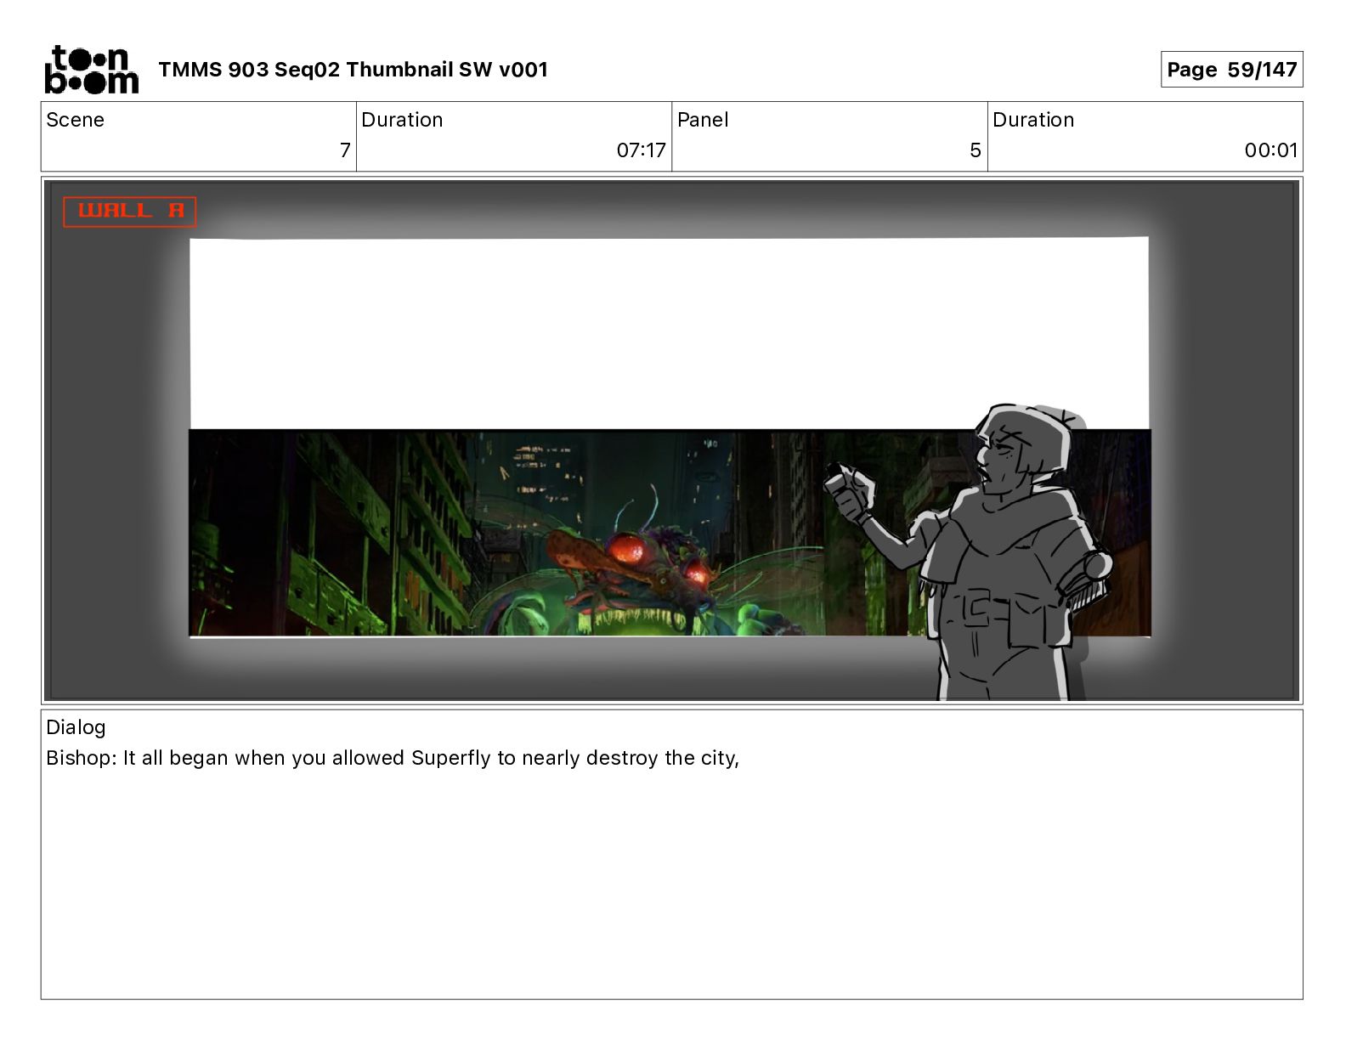Click the 'Page 59/147' indicator
This screenshot has width=1346, height=1040.
pyautogui.click(x=1231, y=70)
